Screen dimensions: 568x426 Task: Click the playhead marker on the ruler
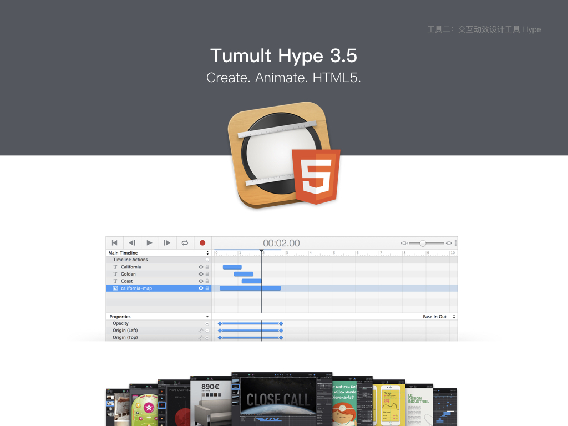[261, 251]
